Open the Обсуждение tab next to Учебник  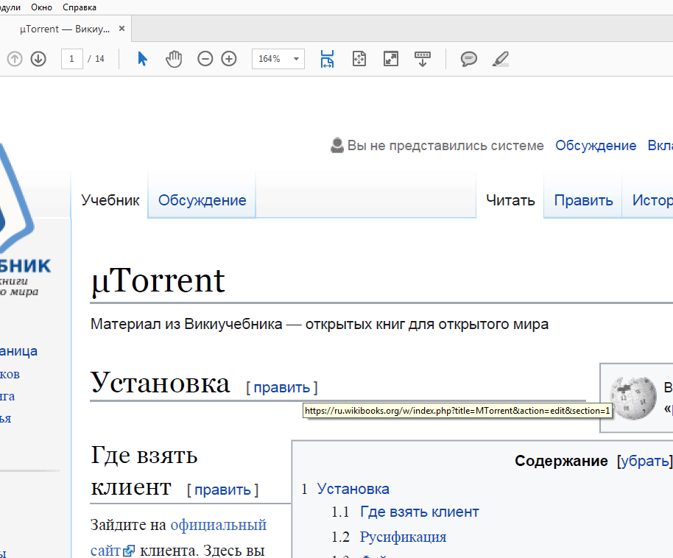[x=202, y=200]
